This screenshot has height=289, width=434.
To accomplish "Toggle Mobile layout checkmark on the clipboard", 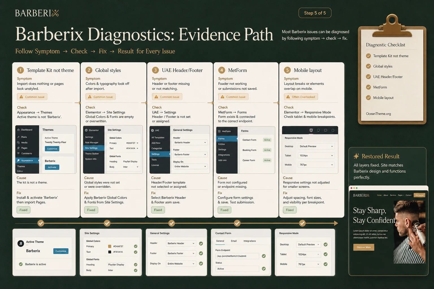I will tap(368, 98).
